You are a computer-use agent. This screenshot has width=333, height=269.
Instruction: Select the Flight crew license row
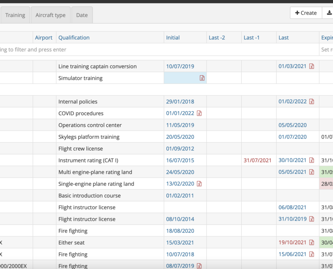pyautogui.click(x=80, y=149)
